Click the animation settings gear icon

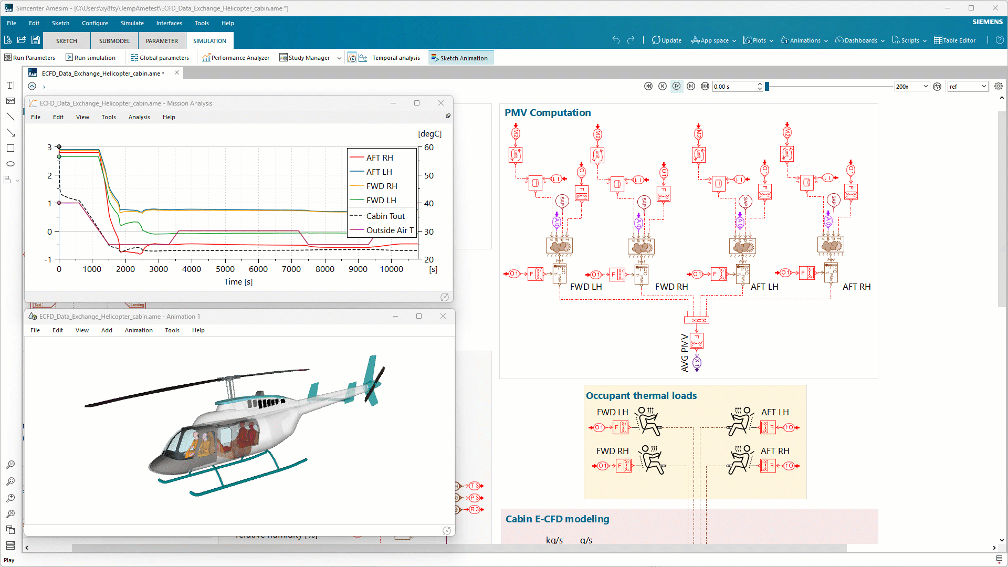coord(998,86)
